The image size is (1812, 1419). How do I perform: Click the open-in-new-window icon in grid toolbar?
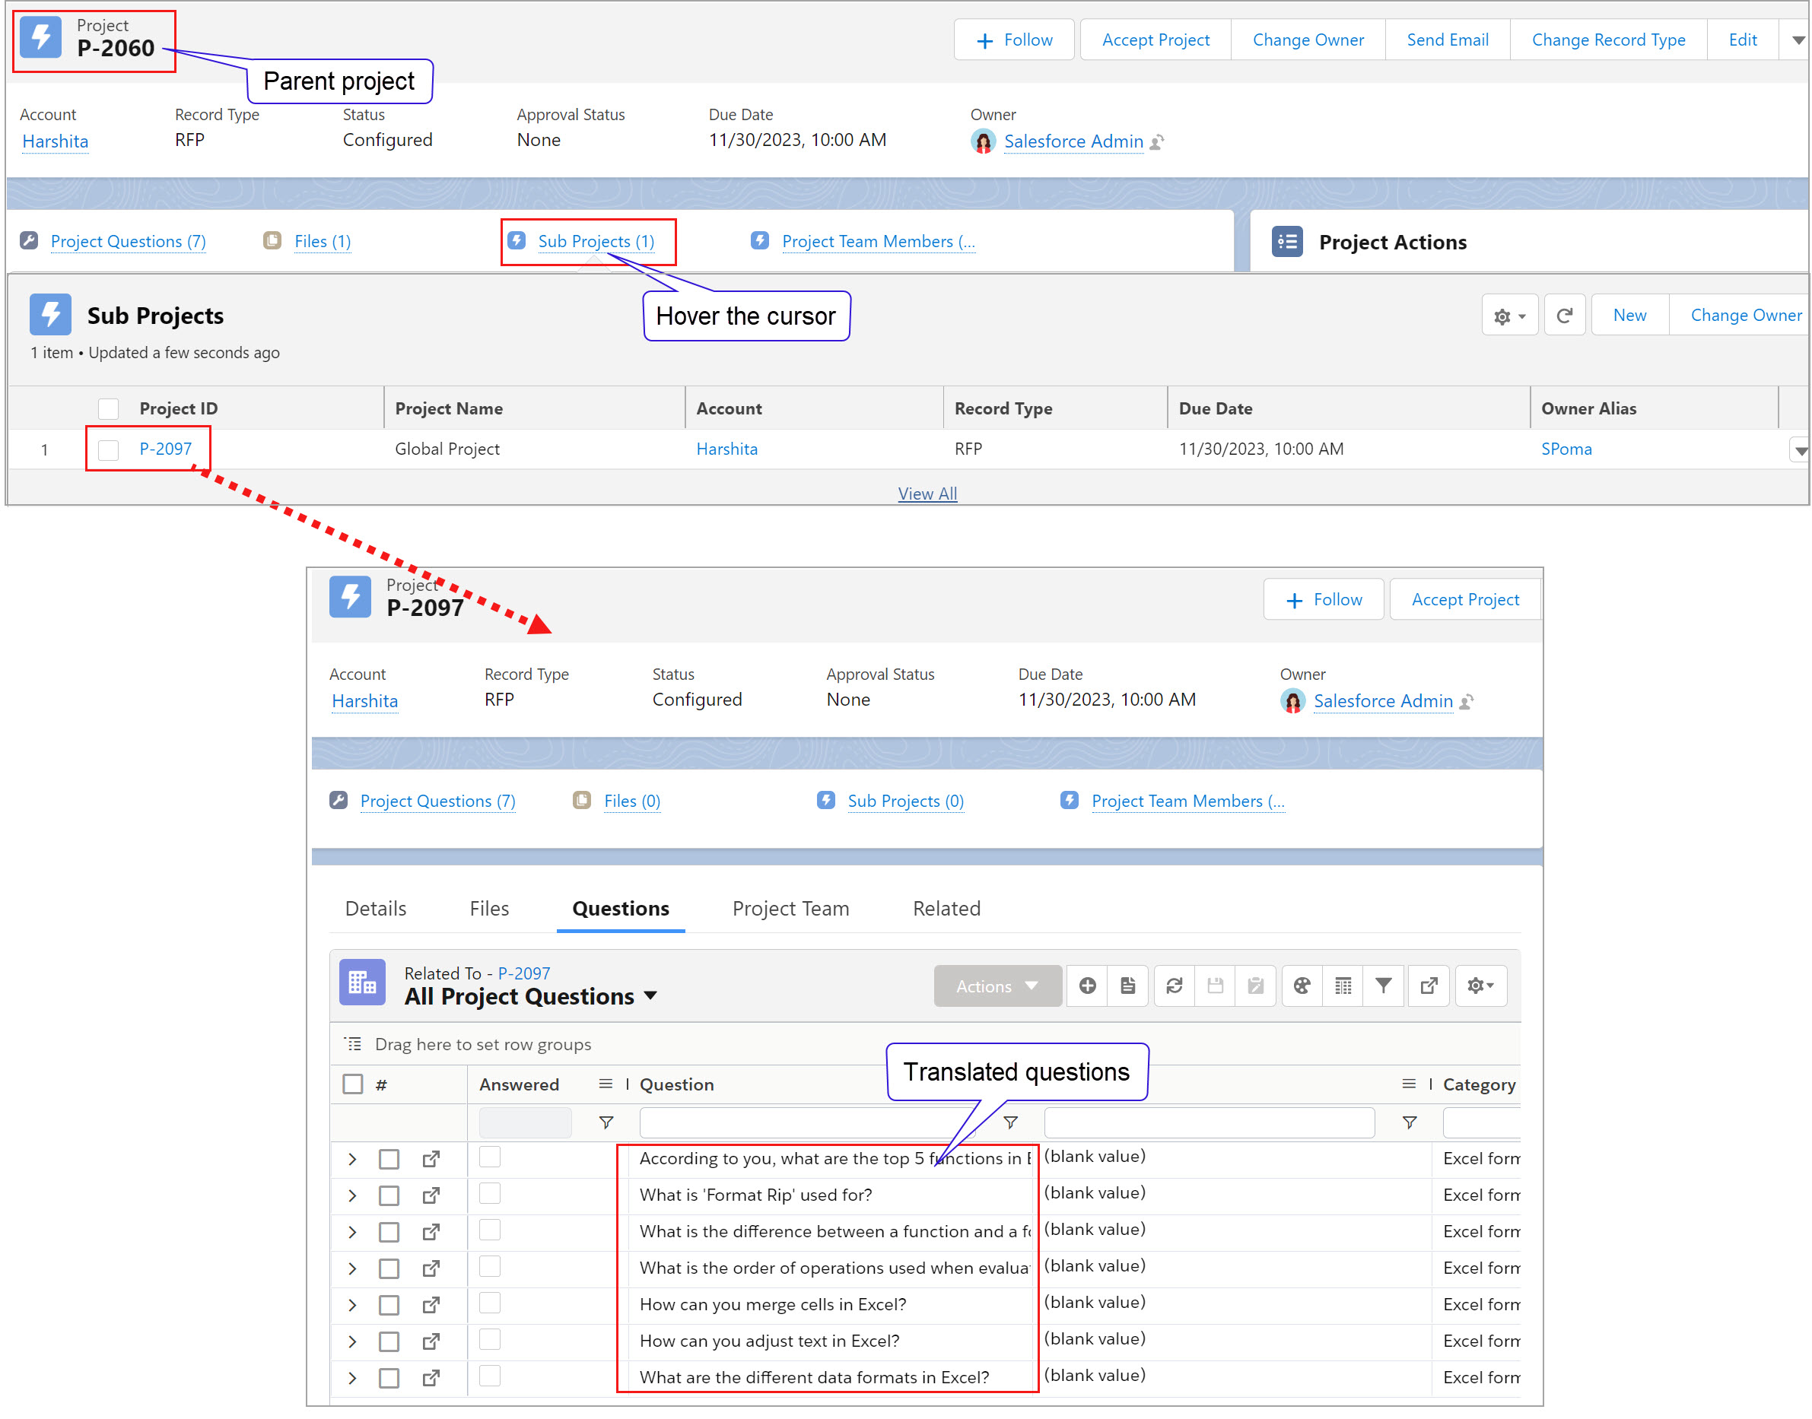pyautogui.click(x=1429, y=986)
